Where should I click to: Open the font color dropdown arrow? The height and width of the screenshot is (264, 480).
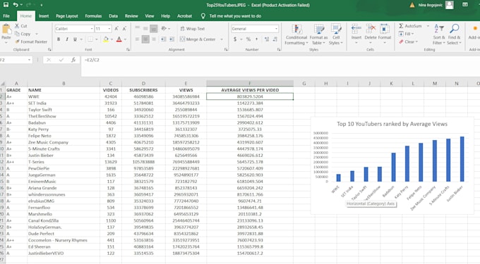coord(125,39)
